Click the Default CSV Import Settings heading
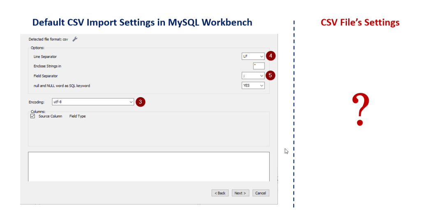Screen dimensions: 421x216 (142, 22)
